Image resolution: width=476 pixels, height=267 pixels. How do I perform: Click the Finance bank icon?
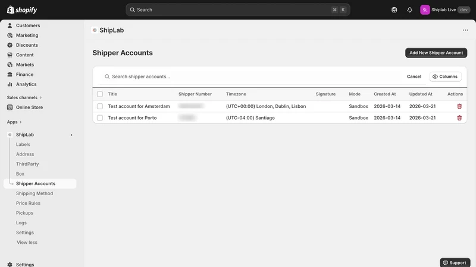pos(10,75)
